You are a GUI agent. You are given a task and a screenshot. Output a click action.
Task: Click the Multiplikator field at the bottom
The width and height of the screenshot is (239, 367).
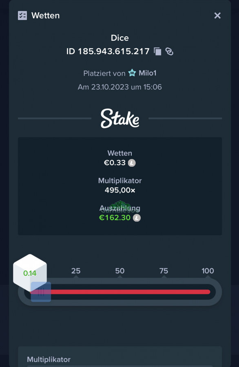pos(120,356)
